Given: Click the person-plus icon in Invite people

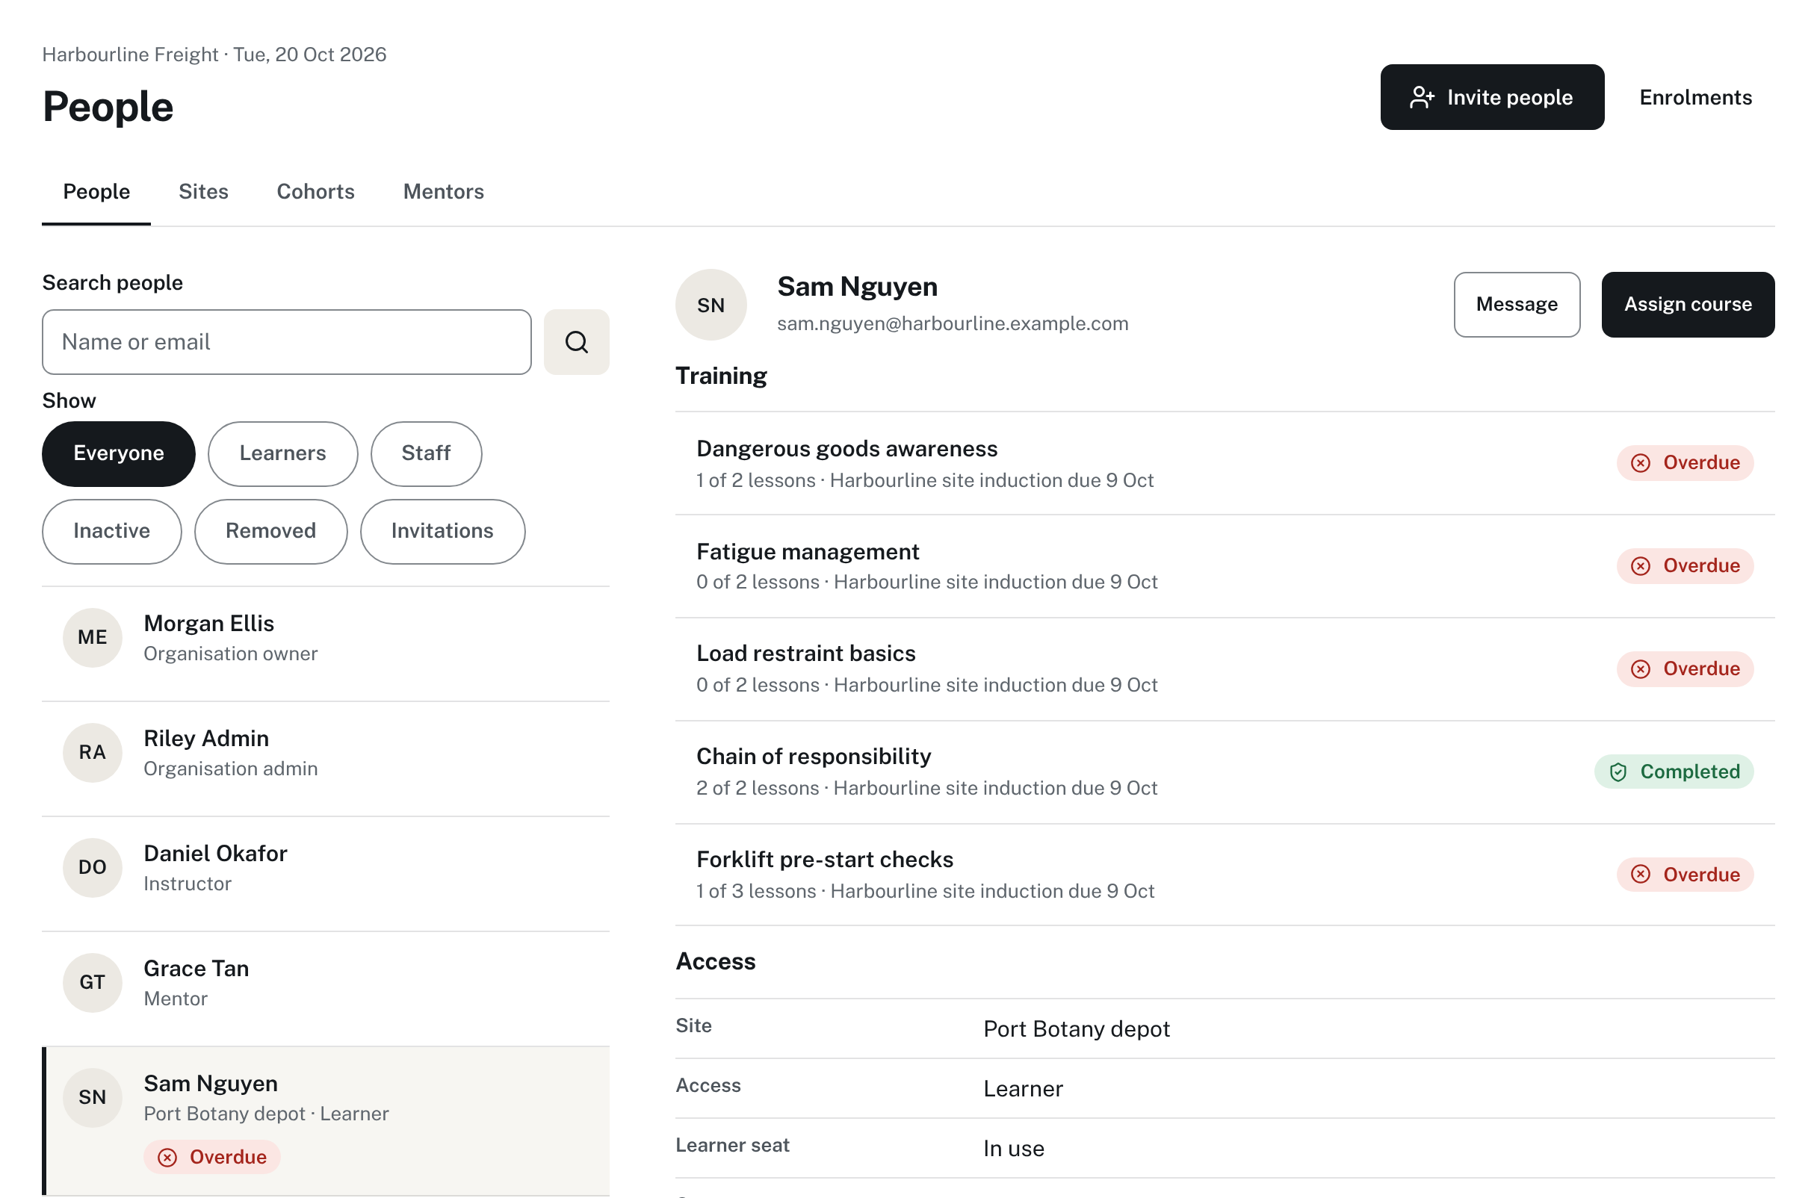Looking at the screenshot, I should [x=1421, y=97].
